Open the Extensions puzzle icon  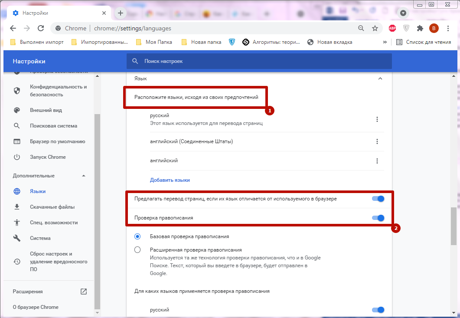420,28
